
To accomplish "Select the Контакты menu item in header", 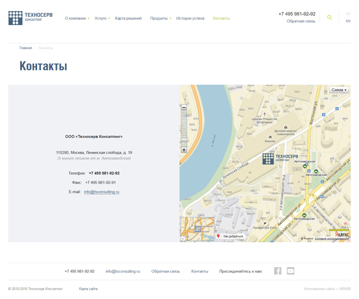I will pyautogui.click(x=221, y=19).
